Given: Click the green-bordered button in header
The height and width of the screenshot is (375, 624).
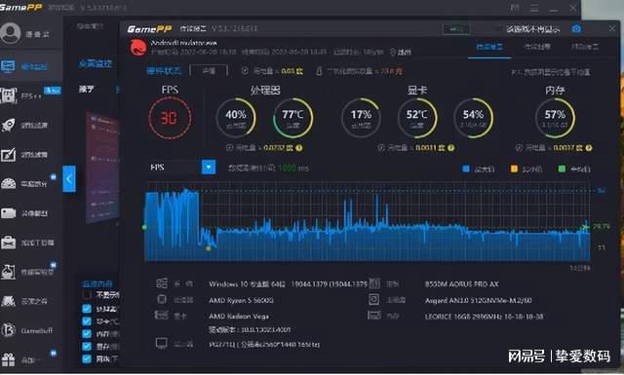Looking at the screenshot, I should (x=455, y=29).
